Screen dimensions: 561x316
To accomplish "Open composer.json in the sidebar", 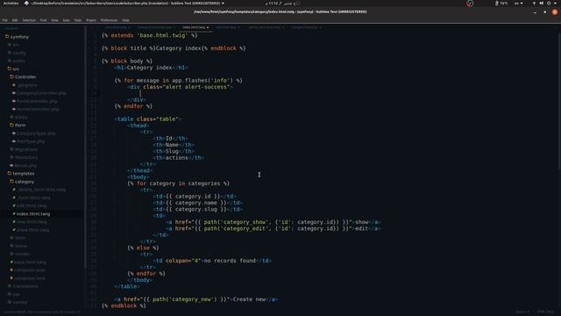I will [x=30, y=270].
